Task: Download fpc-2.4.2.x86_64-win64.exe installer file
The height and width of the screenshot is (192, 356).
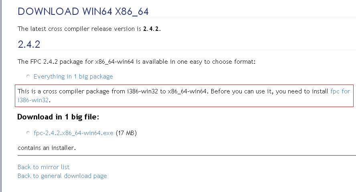Action: (x=73, y=133)
